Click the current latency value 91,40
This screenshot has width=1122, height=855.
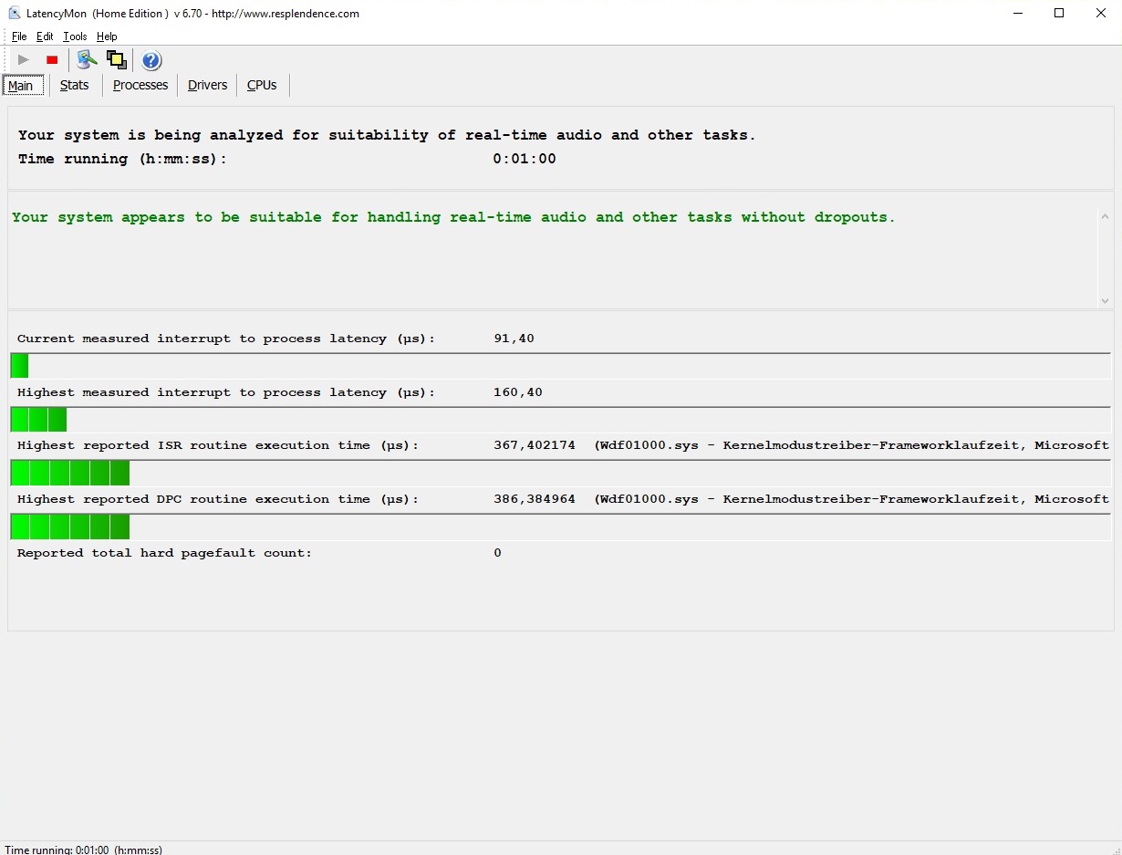[514, 339]
